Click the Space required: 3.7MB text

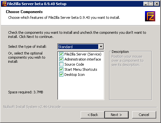point(26,92)
